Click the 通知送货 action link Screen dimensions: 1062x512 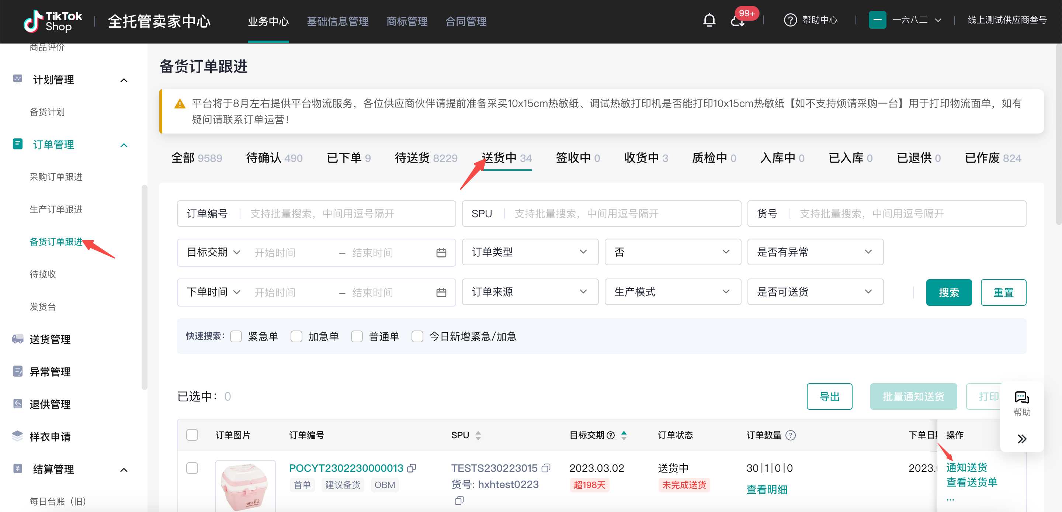(x=966, y=467)
